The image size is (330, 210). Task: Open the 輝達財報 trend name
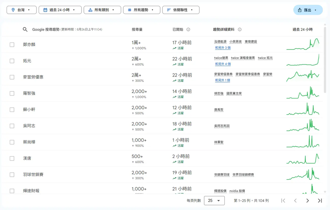pyautogui.click(x=31, y=191)
